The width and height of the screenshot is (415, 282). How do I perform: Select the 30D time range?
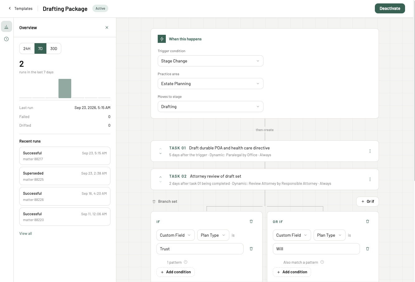point(54,48)
